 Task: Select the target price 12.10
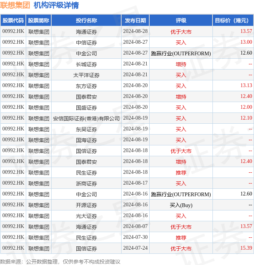(x=246, y=118)
